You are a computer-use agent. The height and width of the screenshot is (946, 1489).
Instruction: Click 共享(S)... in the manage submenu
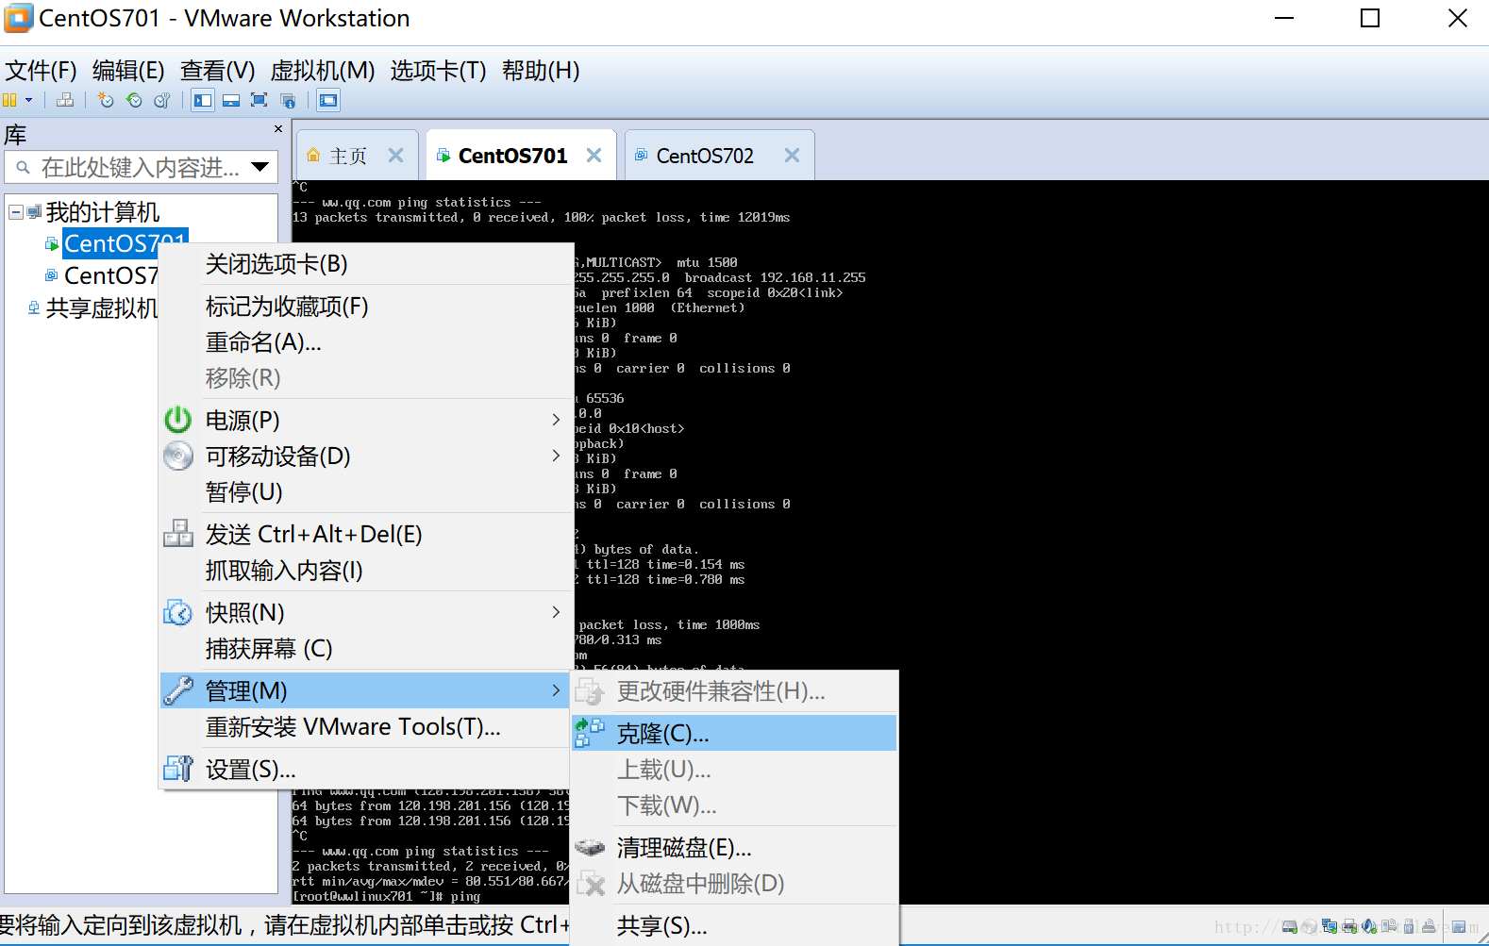734,926
